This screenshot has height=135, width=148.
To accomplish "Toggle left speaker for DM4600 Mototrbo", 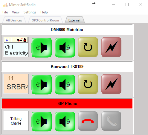I will click(42, 48).
